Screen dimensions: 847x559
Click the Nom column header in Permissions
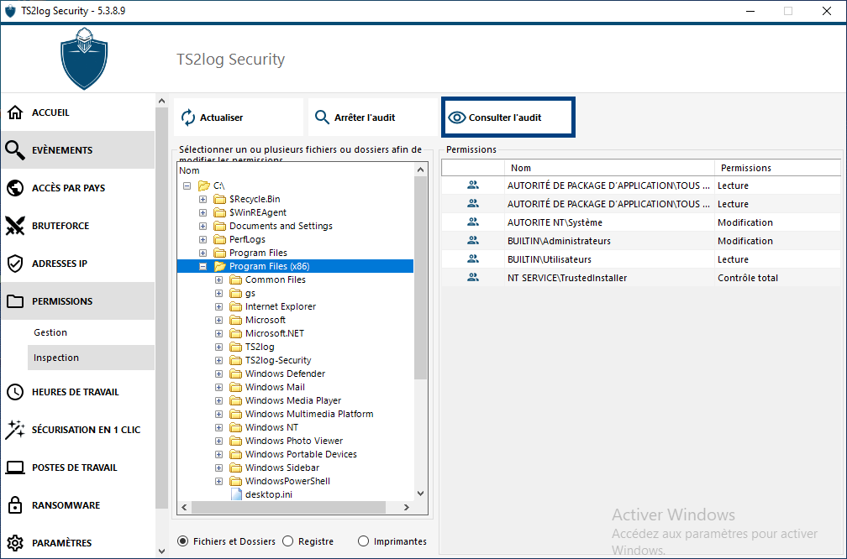[x=609, y=168]
